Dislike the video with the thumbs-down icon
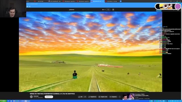The height and width of the screenshot is (102, 182). point(85,97)
